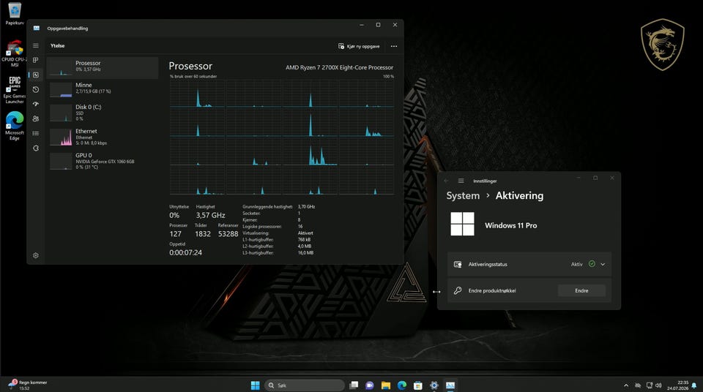Select Microsoft Edge desktop shortcut

point(15,127)
